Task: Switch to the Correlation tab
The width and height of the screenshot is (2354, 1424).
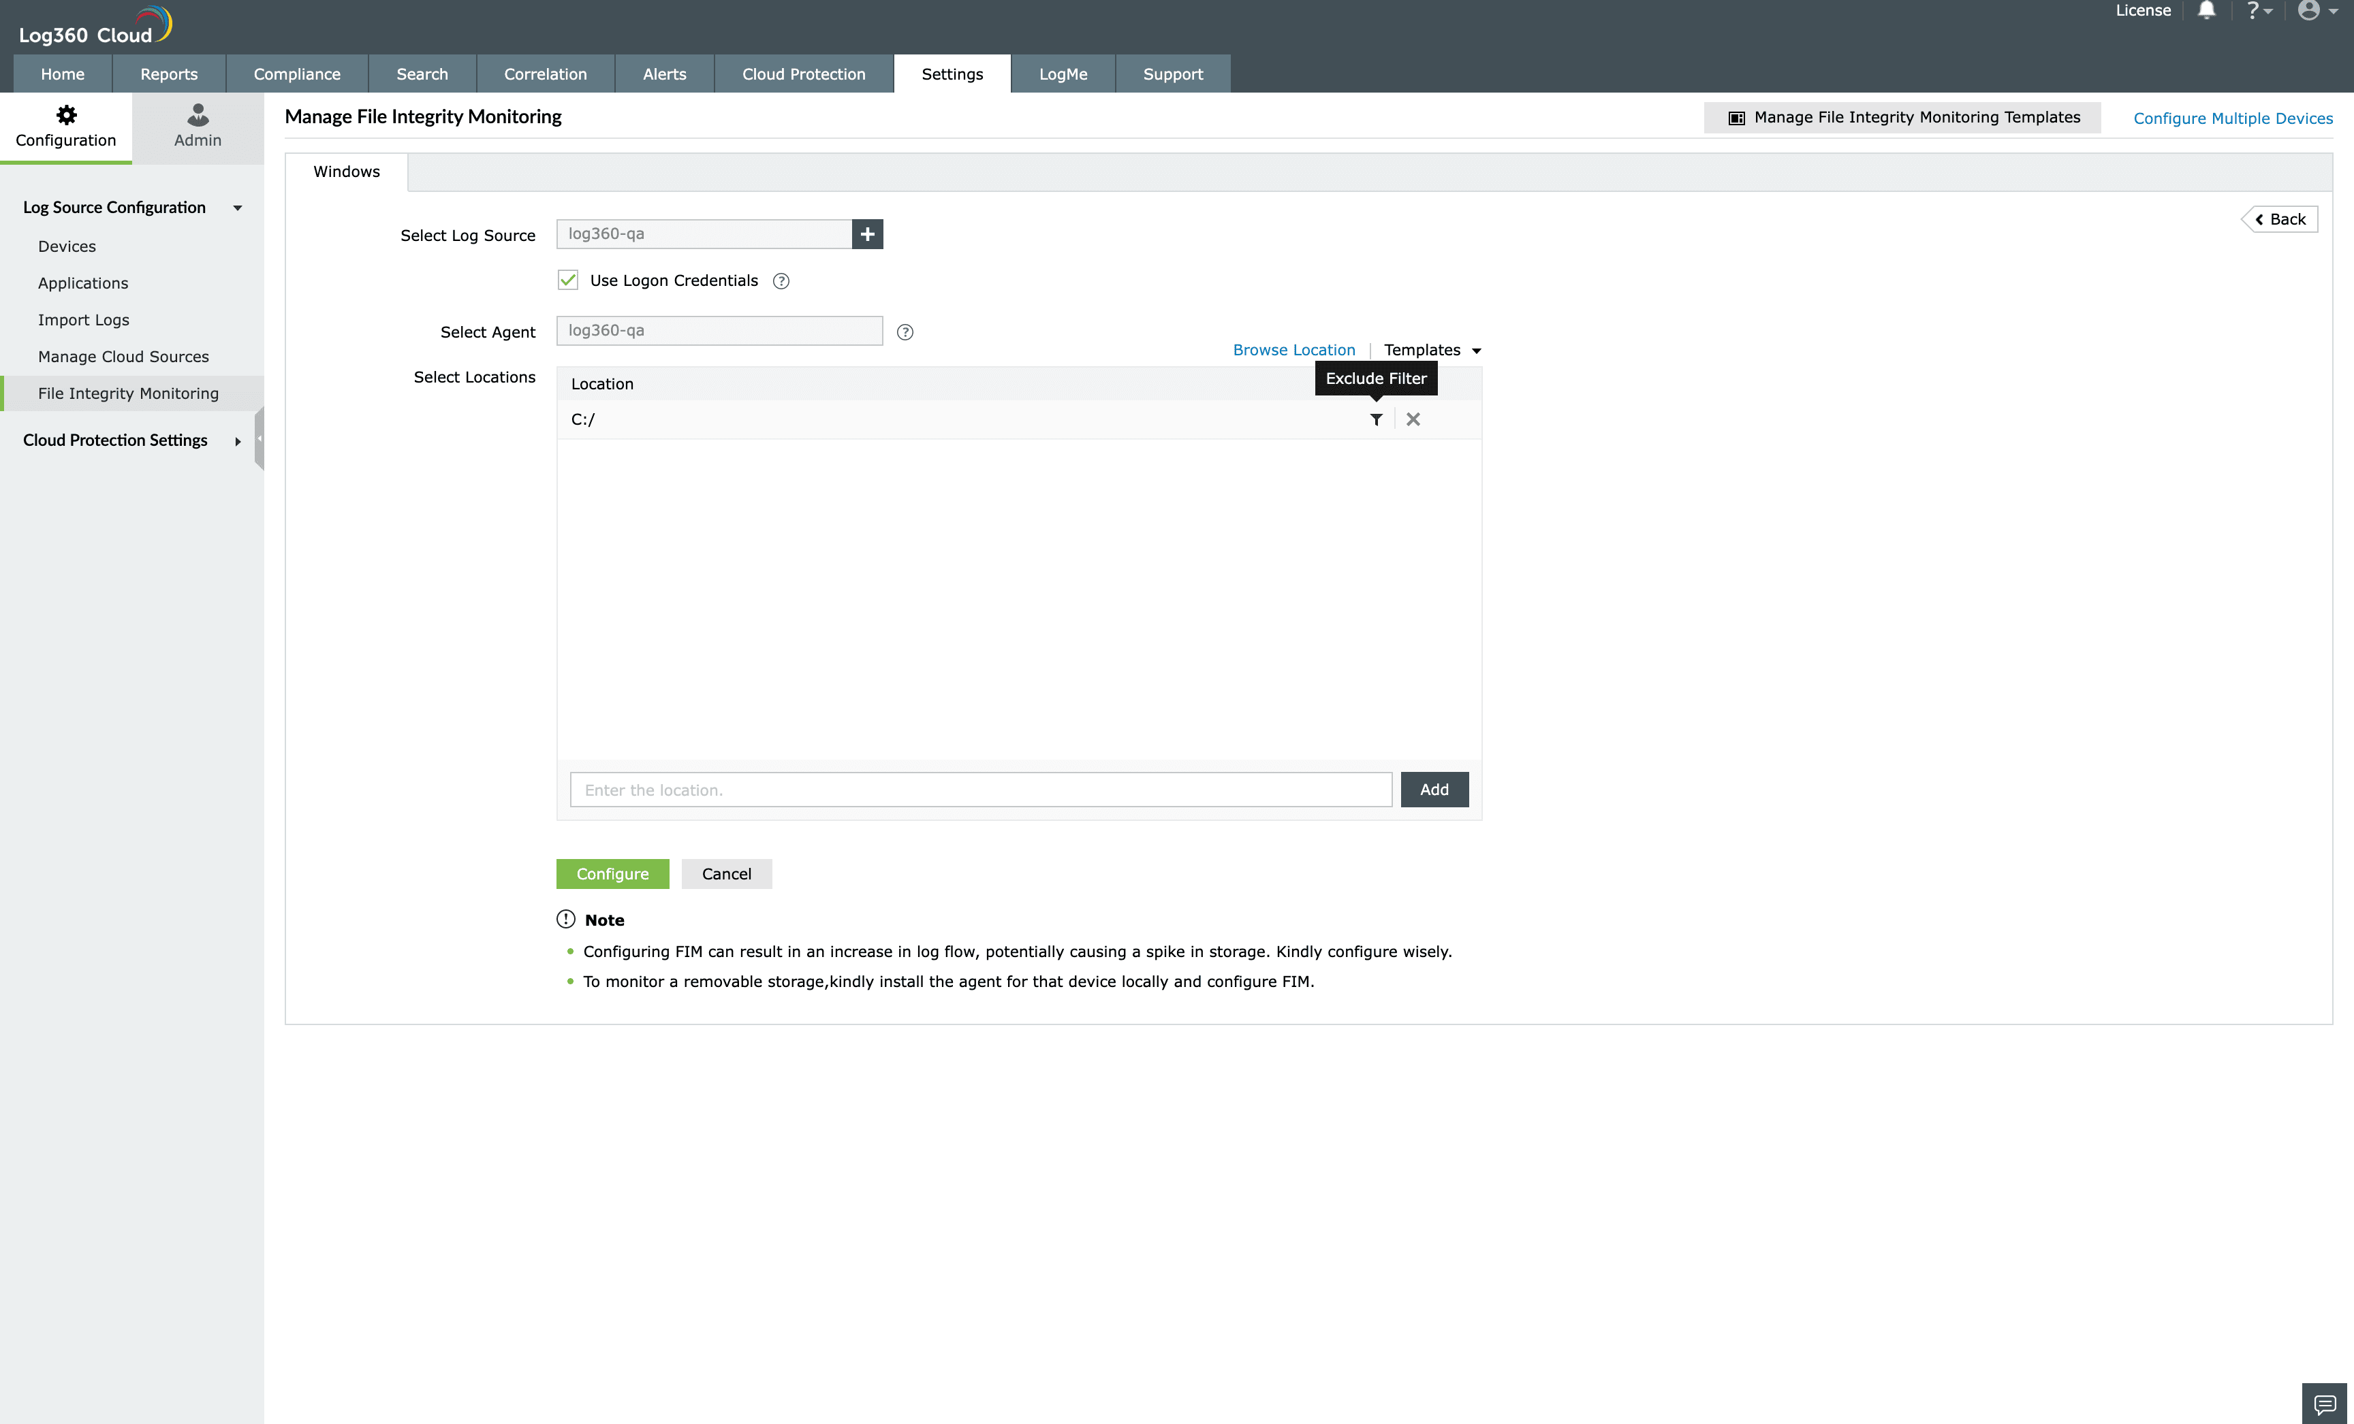Action: point(544,74)
